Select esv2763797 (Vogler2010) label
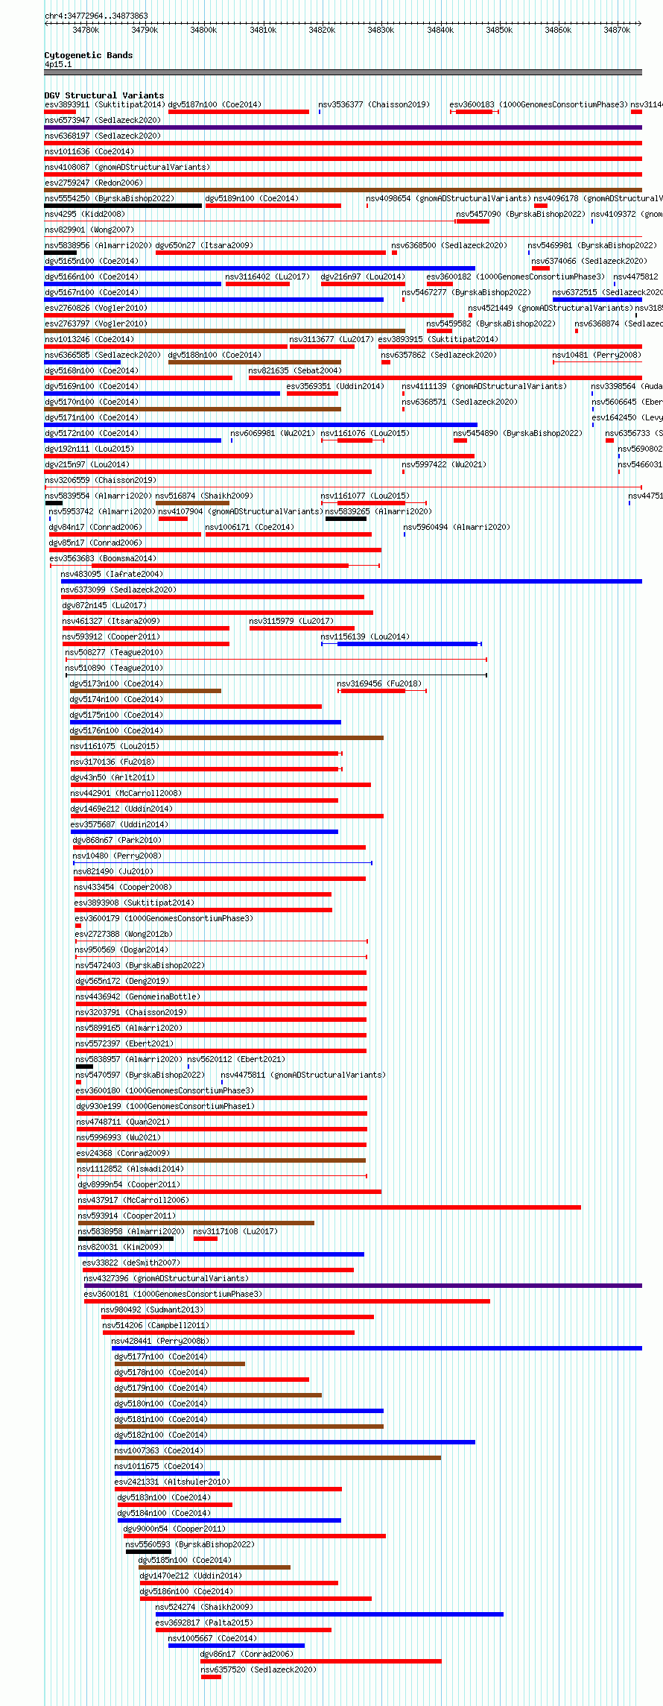This screenshot has height=1706, width=663. click(96, 323)
